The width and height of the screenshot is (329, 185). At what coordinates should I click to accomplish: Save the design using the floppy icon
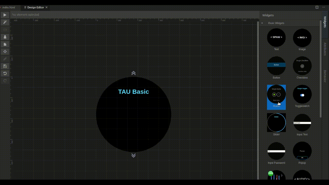5,66
